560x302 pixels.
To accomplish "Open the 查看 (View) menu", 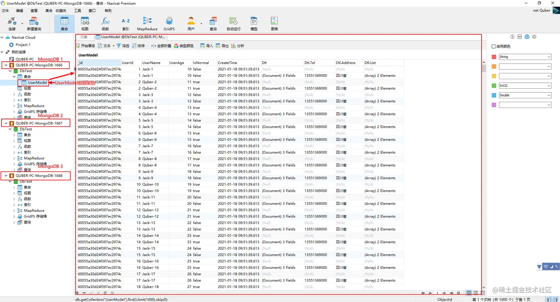I will [x=34, y=11].
